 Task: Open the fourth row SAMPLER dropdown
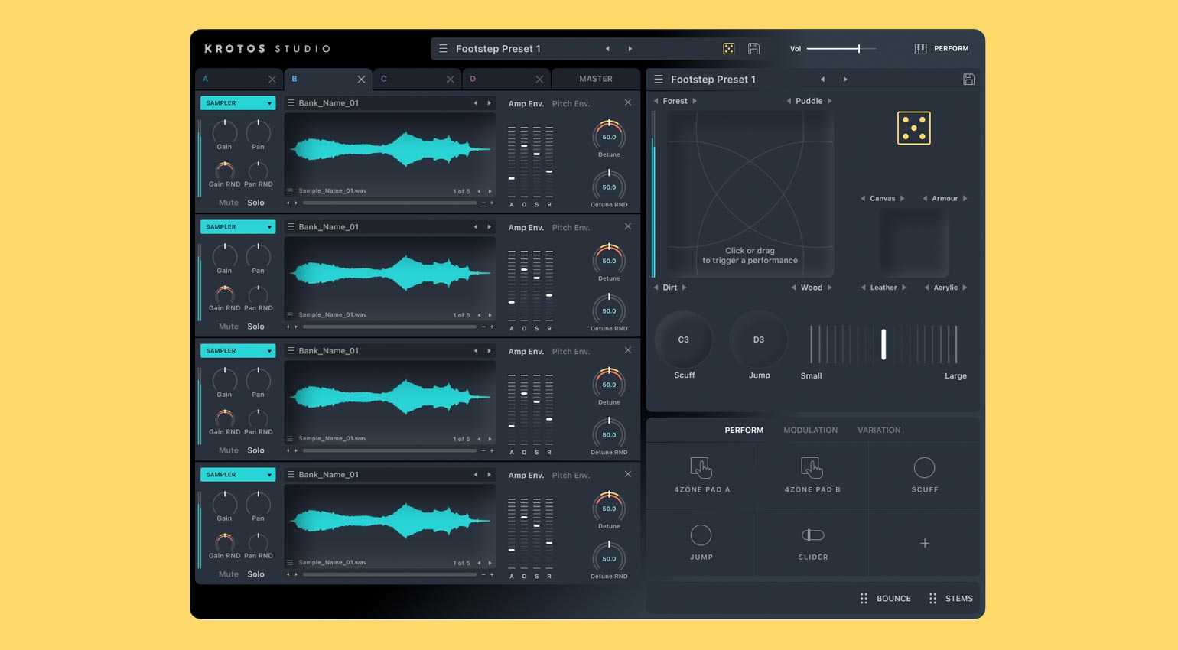tap(238, 475)
